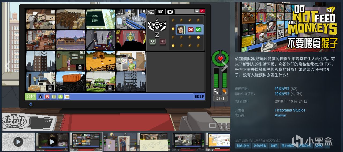The width and height of the screenshot is (343, 152).
Task: Open the yellow notepad icon in game taskbar
Action: click(x=54, y=97)
